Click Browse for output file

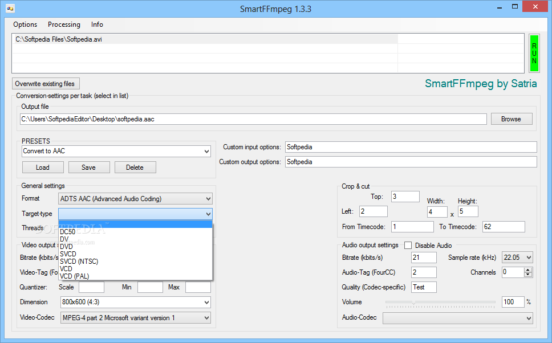(512, 119)
